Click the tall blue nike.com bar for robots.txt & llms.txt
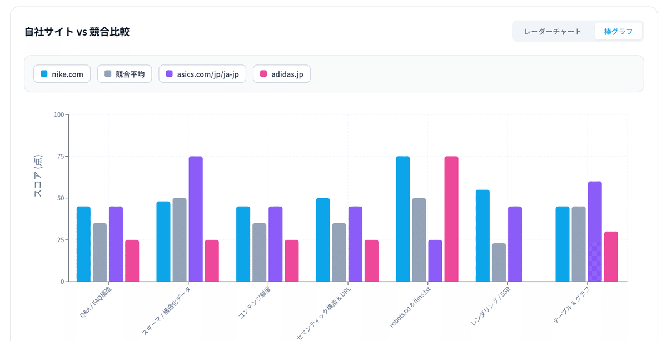Image resolution: width=667 pixels, height=341 pixels. 403,219
